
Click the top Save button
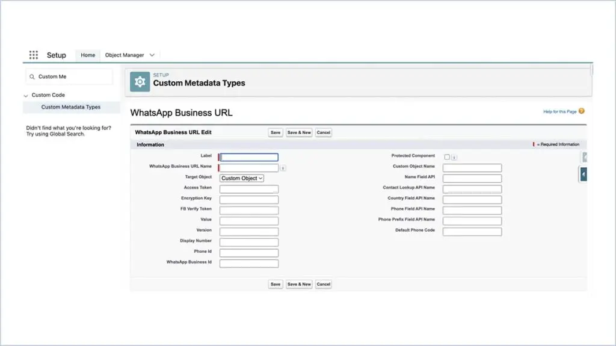(x=276, y=132)
